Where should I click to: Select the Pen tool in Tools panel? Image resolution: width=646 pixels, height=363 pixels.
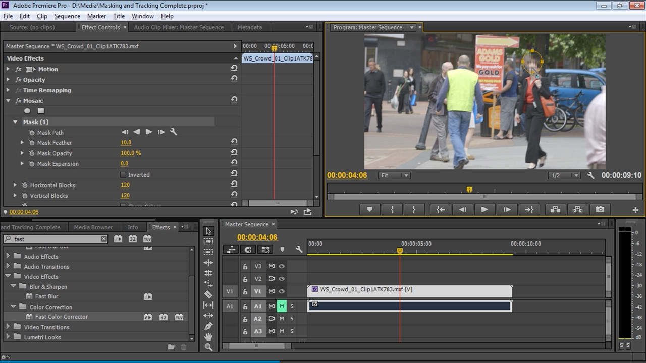point(208,326)
